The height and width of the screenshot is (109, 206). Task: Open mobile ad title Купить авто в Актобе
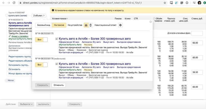click(x=95, y=64)
